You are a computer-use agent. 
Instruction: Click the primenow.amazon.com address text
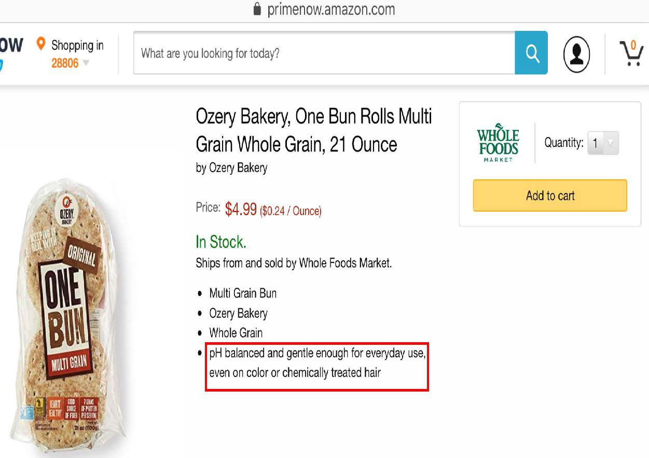coord(331,9)
